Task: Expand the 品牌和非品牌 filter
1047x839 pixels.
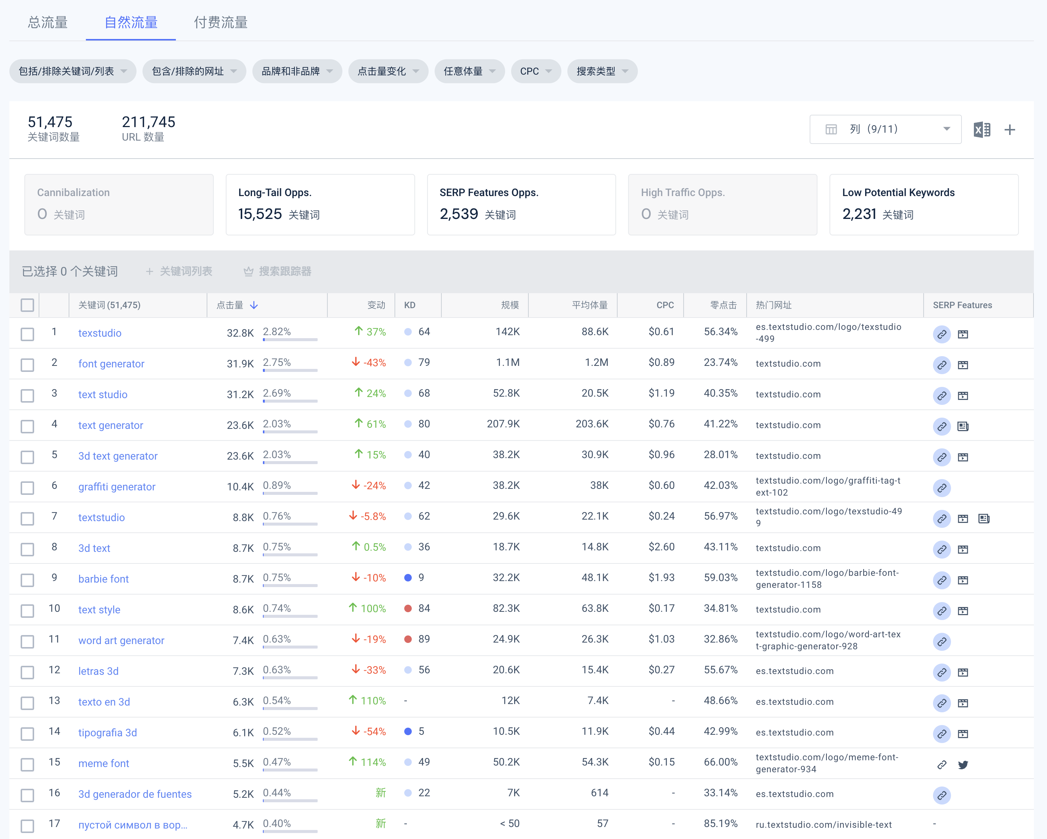Action: pyautogui.click(x=297, y=71)
